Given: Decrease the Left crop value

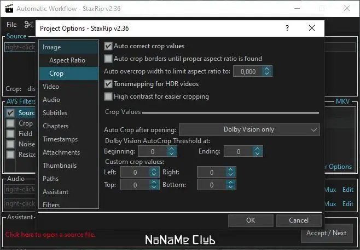Looking at the screenshot, I should pyautogui.click(x=154, y=174).
